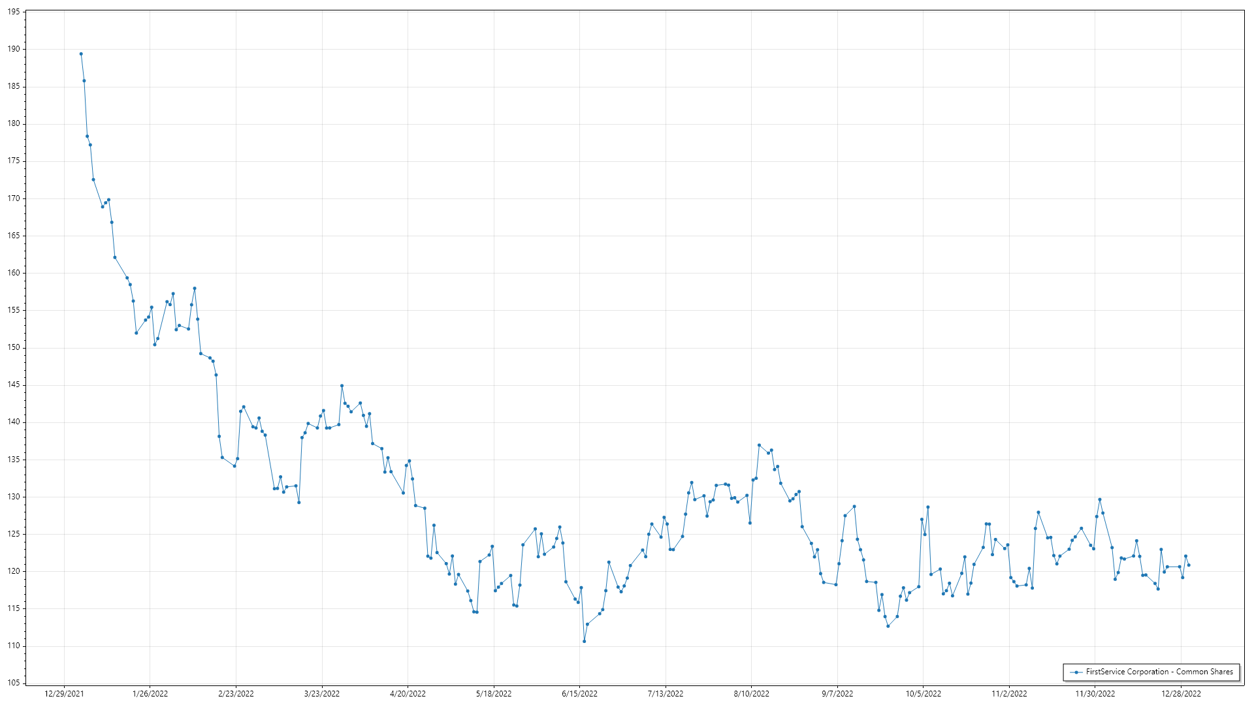1254x705 pixels.
Task: Click the 10/5/2022 x-axis date label
Action: (923, 693)
